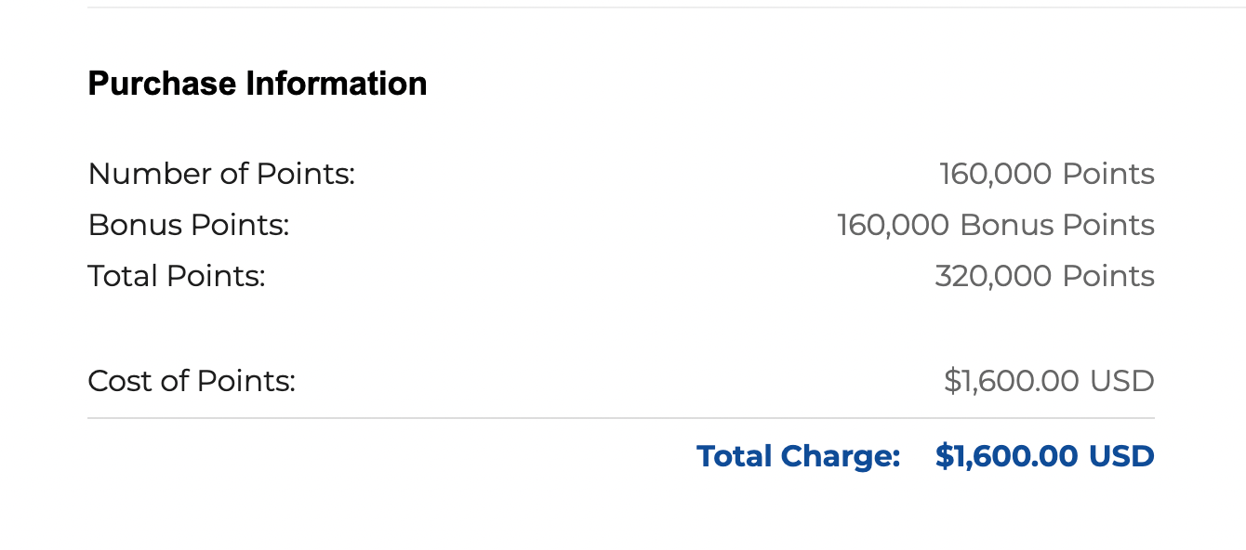Click USD in the gray Cost of Points amount
The height and width of the screenshot is (550, 1246).
pyautogui.click(x=1122, y=381)
